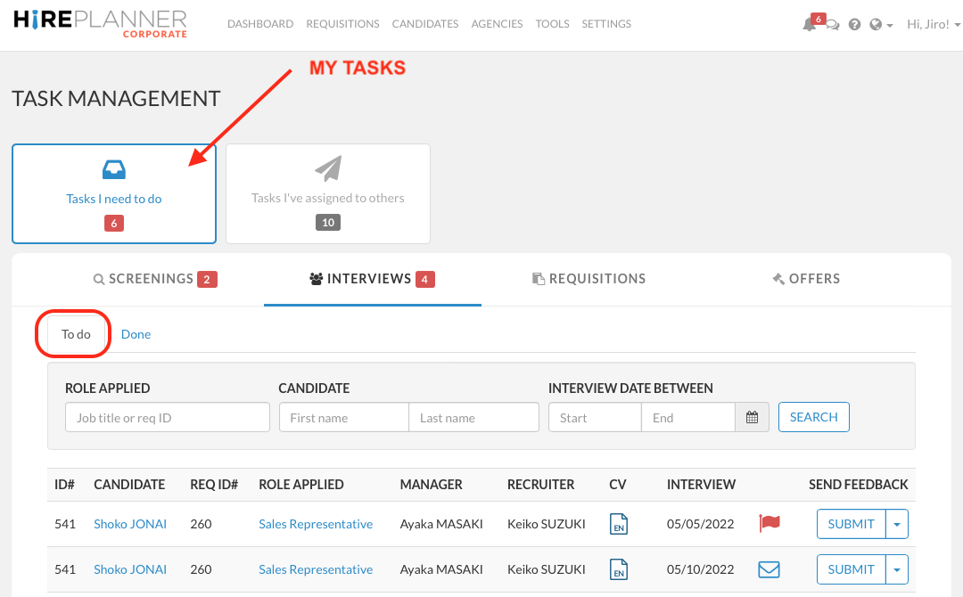Switch to 'Tasks I've assigned to others'
This screenshot has width=963, height=597.
[x=327, y=193]
